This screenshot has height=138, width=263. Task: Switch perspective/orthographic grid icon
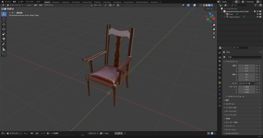pyautogui.click(x=214, y=37)
